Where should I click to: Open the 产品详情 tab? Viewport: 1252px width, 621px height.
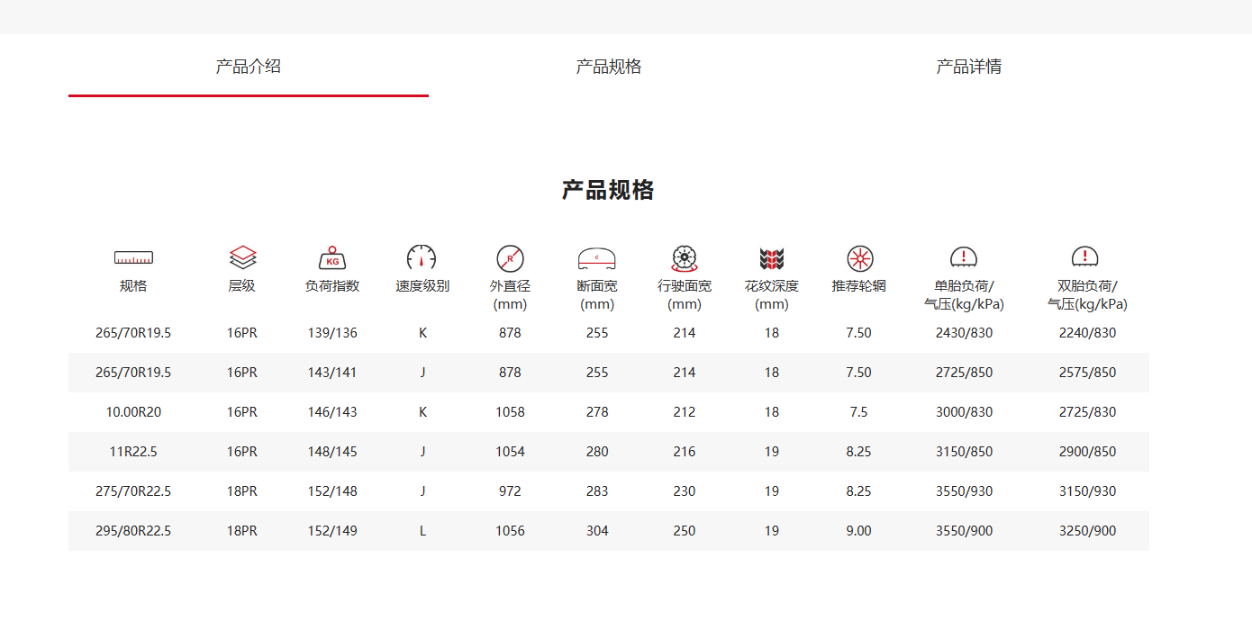click(970, 66)
